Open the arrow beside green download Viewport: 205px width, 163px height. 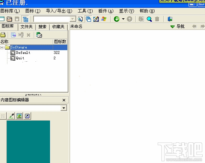pos(123,19)
